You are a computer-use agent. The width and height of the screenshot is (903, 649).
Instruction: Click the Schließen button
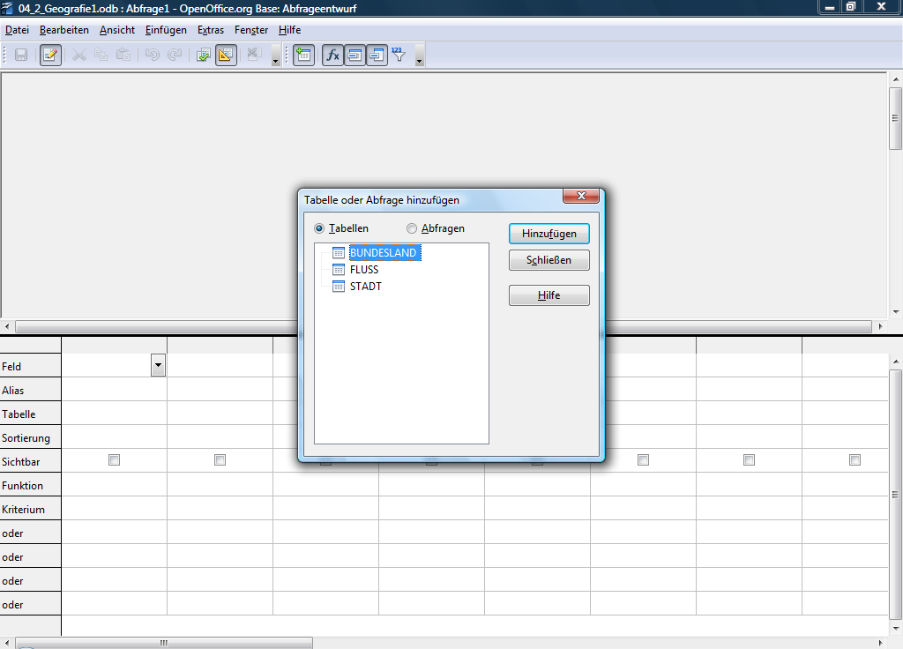pyautogui.click(x=549, y=260)
